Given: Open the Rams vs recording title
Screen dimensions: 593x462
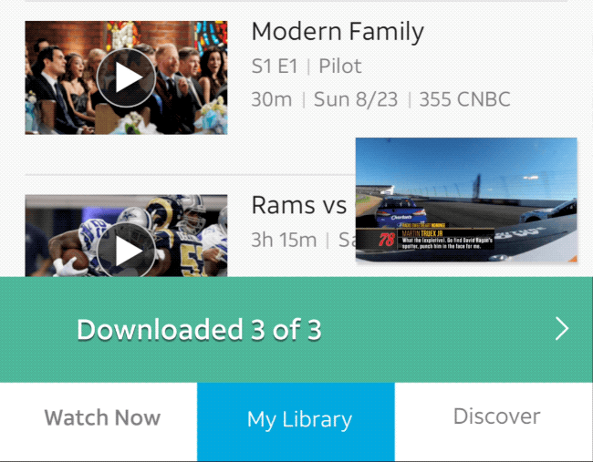Looking at the screenshot, I should coord(299,205).
